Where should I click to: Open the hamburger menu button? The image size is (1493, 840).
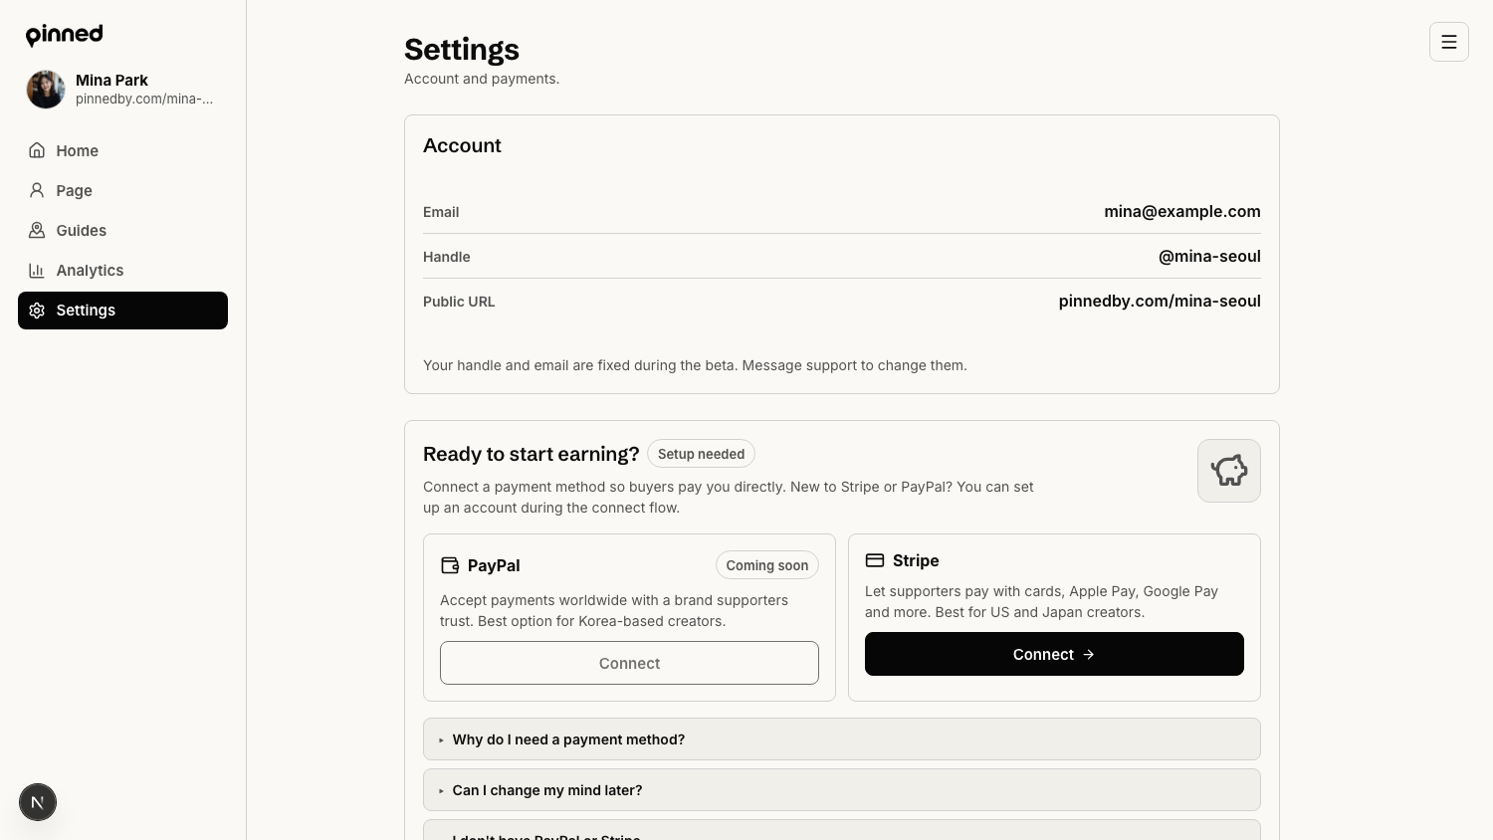tap(1449, 42)
